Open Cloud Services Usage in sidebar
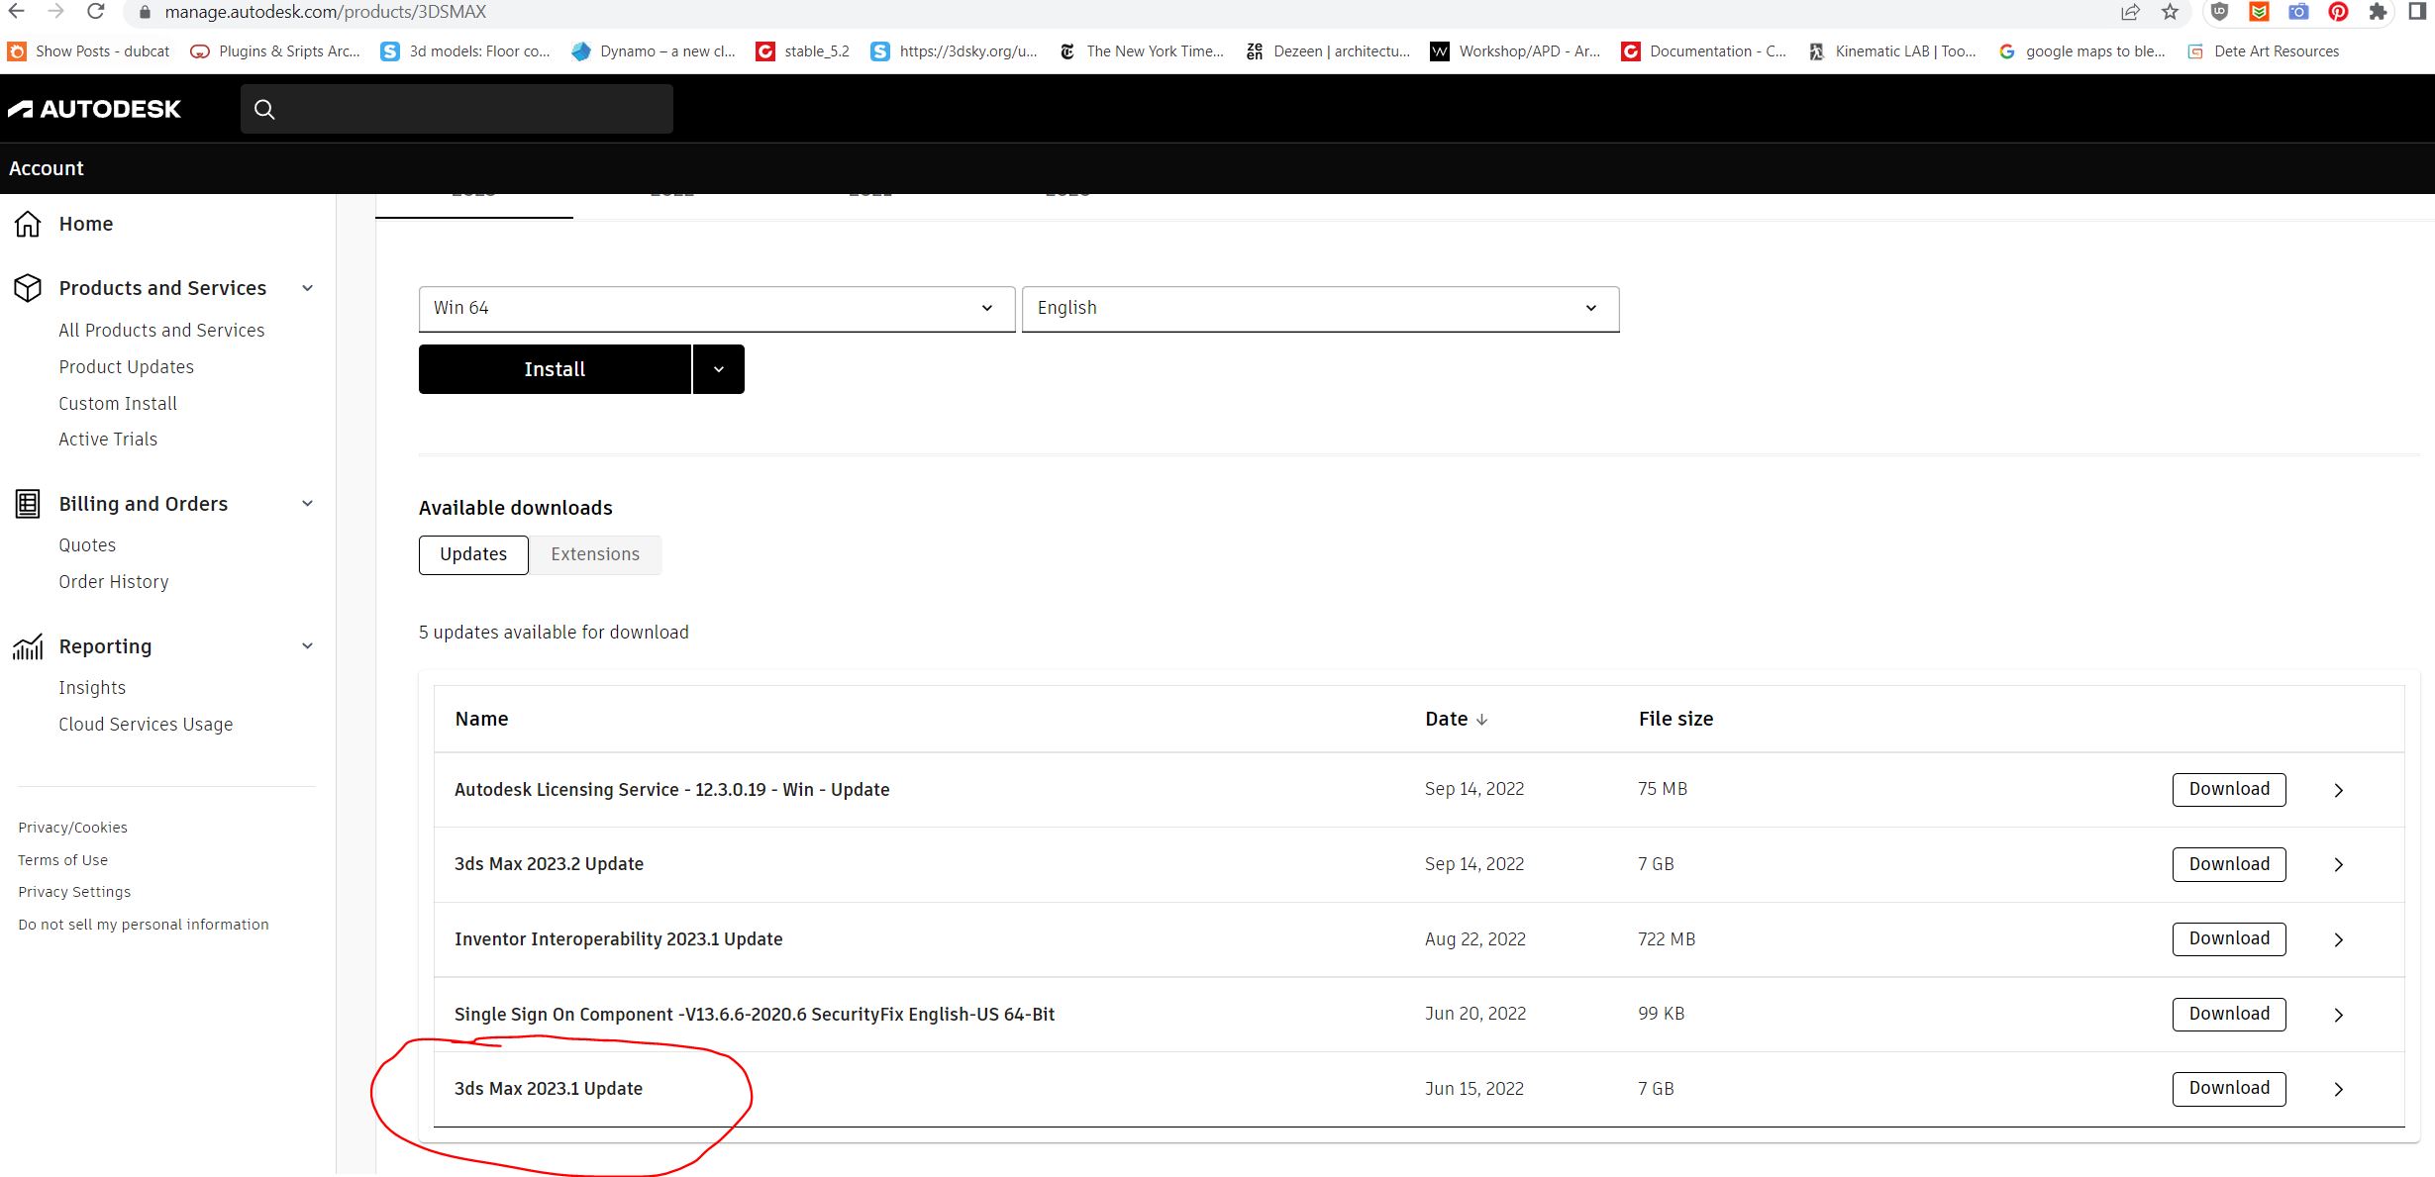 (x=146, y=725)
